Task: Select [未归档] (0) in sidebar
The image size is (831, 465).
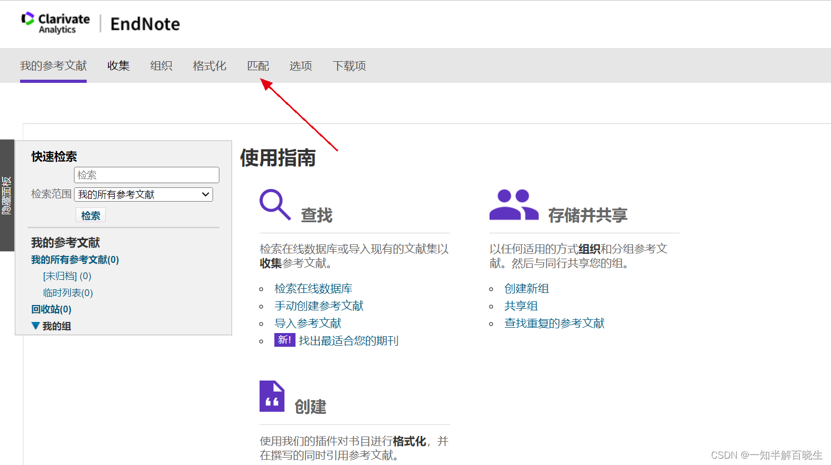Action: (x=67, y=276)
